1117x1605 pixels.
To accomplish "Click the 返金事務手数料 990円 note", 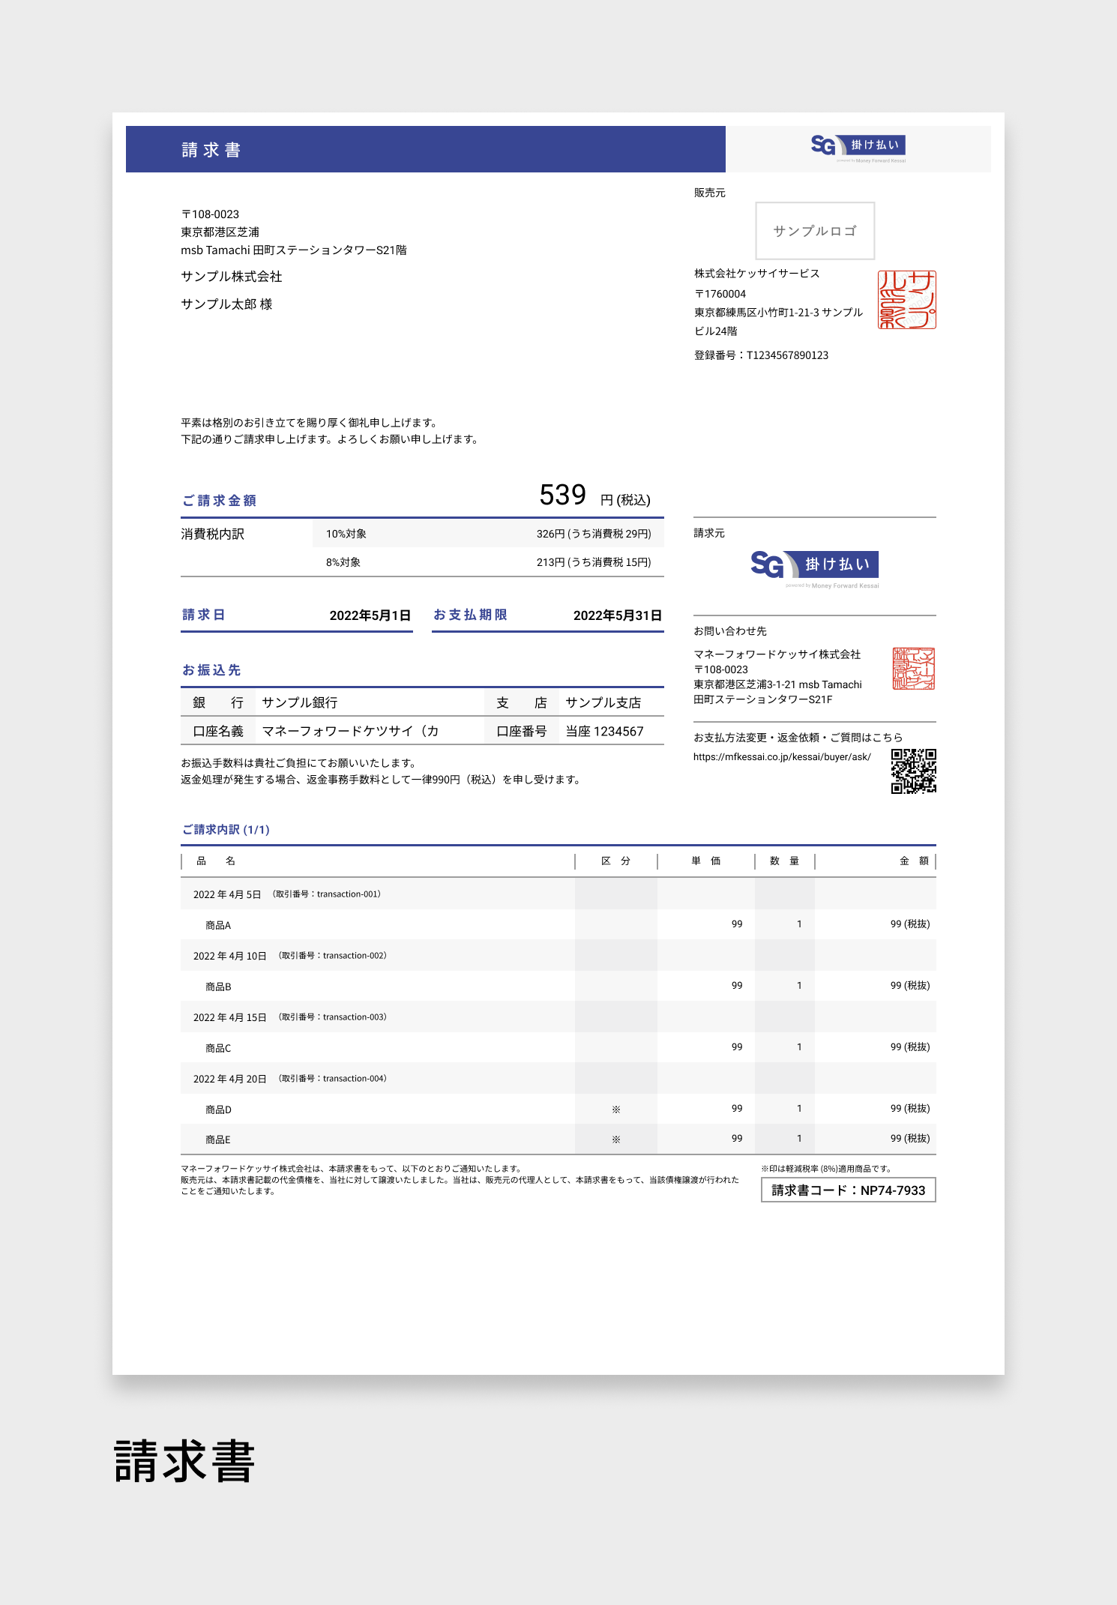I will click(382, 780).
